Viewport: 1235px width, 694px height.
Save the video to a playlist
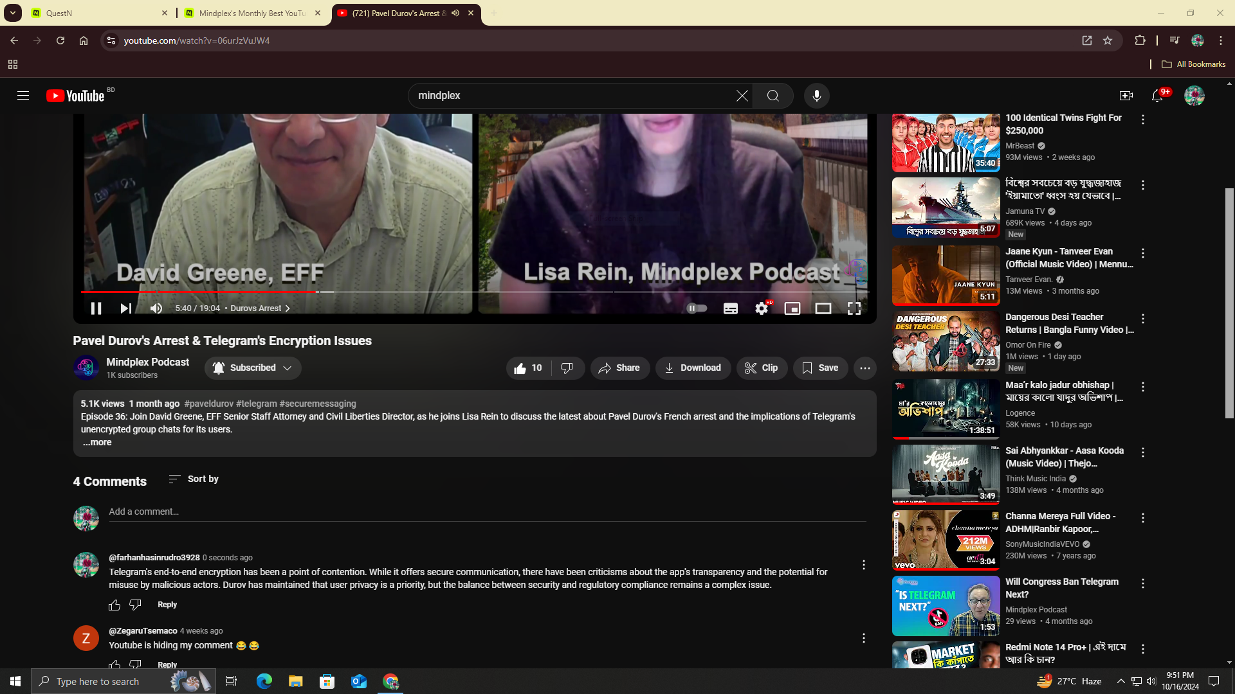(x=820, y=368)
